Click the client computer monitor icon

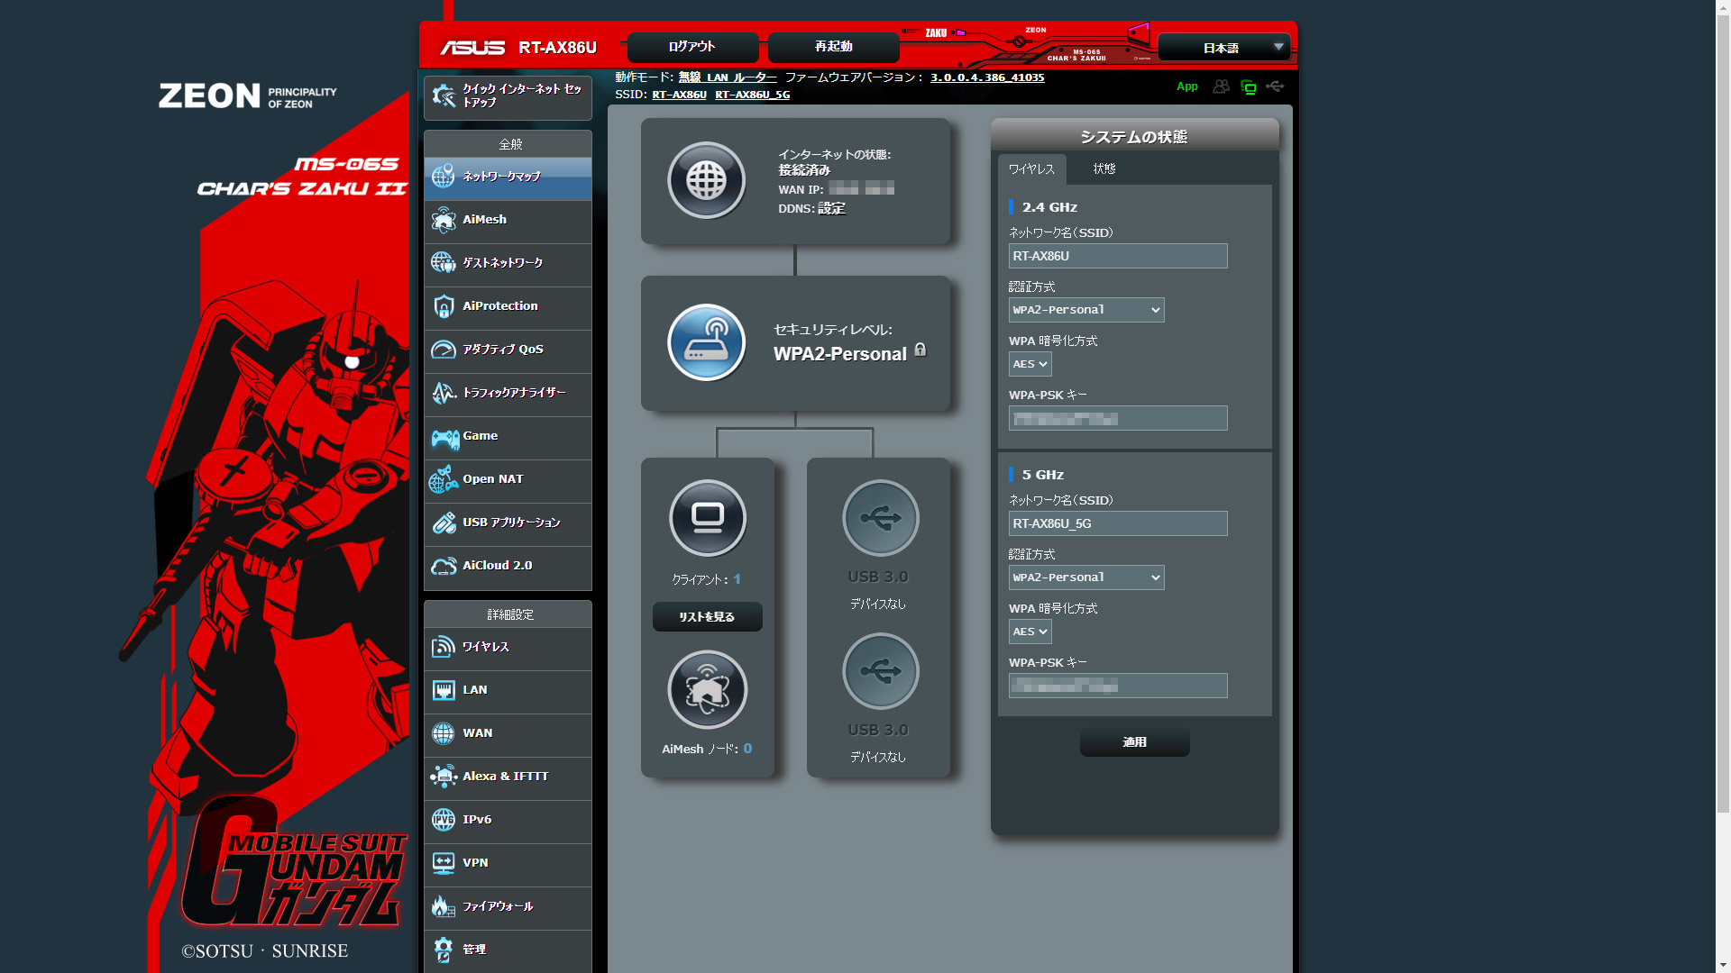[x=708, y=518]
